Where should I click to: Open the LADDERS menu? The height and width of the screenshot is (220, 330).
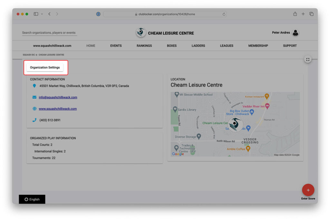tap(198, 46)
